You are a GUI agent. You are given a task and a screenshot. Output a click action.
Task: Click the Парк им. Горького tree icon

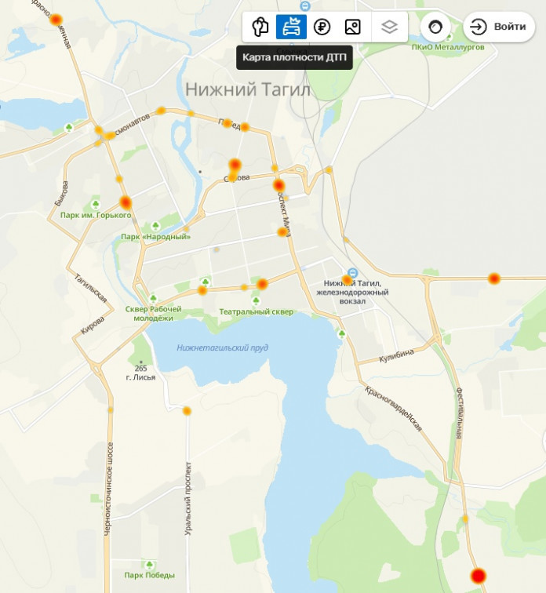(96, 205)
